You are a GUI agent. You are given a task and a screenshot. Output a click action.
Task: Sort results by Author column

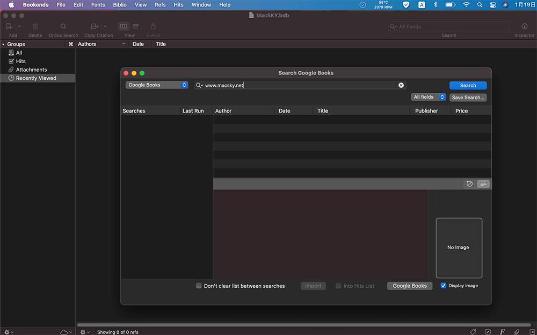pyautogui.click(x=243, y=111)
